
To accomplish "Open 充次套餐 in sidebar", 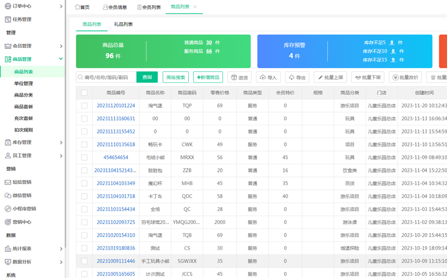I will click(x=24, y=118).
